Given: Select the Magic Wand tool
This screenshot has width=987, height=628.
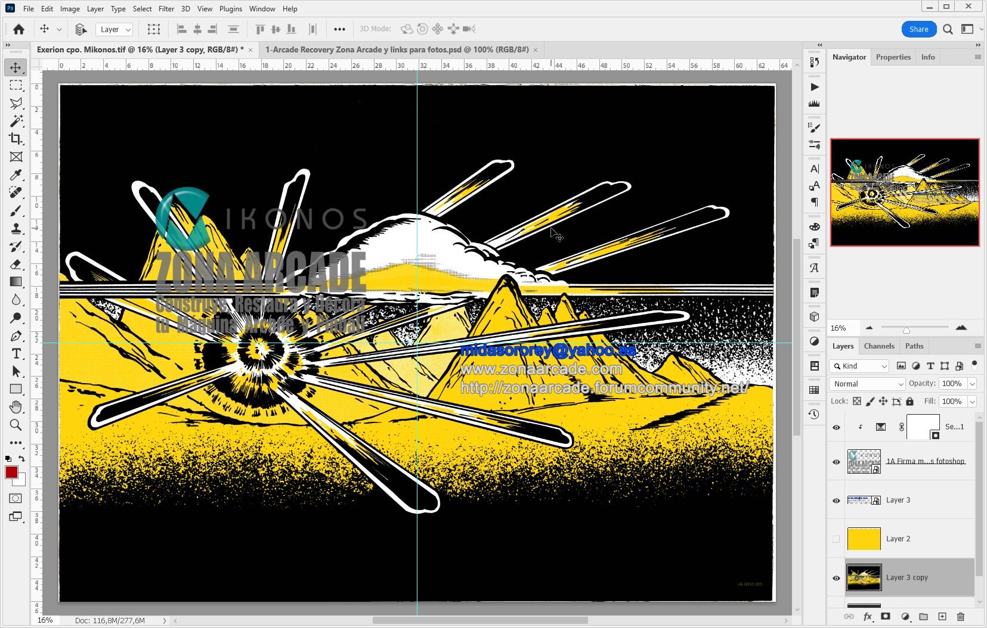Looking at the screenshot, I should tap(16, 121).
